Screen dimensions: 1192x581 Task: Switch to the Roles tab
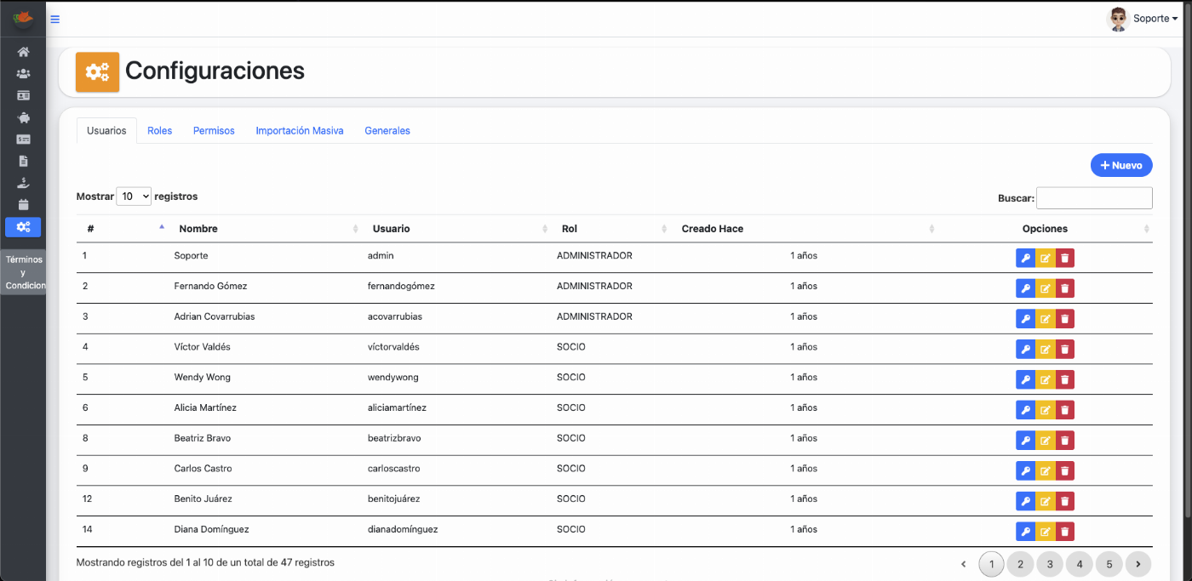click(x=159, y=131)
